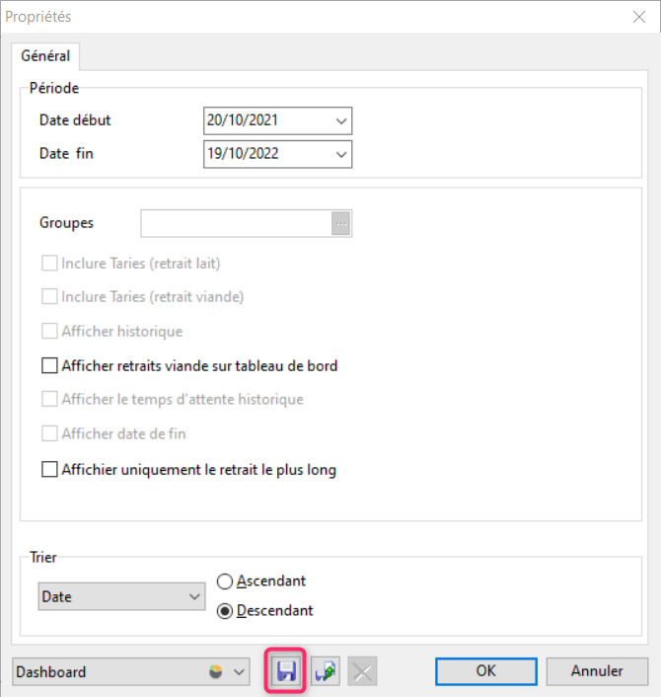Enable Afficher retraits viande sur tableau de bord
The height and width of the screenshot is (697, 661).
(x=49, y=365)
